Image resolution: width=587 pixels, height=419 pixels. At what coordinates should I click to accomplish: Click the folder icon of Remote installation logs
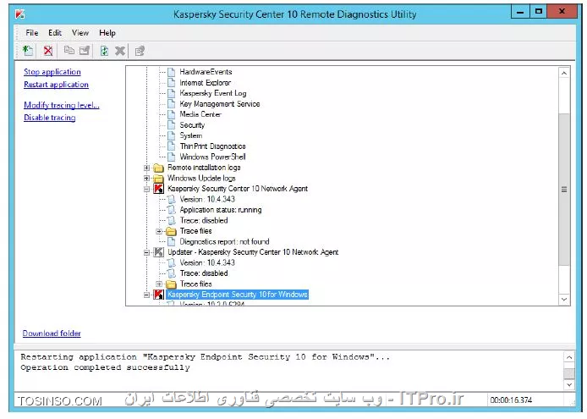coord(159,168)
